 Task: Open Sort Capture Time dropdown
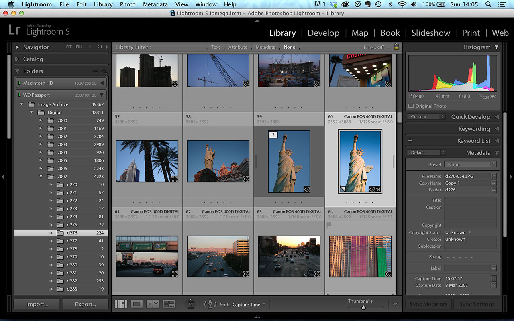coord(249,305)
